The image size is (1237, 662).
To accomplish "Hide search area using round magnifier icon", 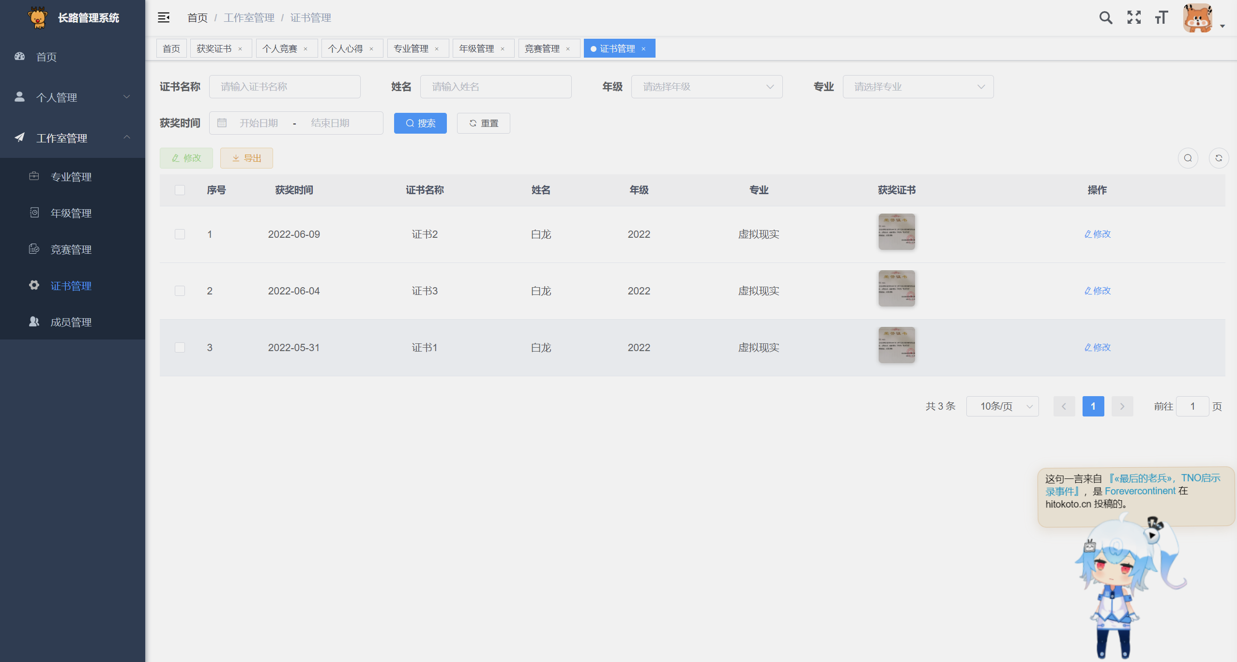I will point(1188,158).
